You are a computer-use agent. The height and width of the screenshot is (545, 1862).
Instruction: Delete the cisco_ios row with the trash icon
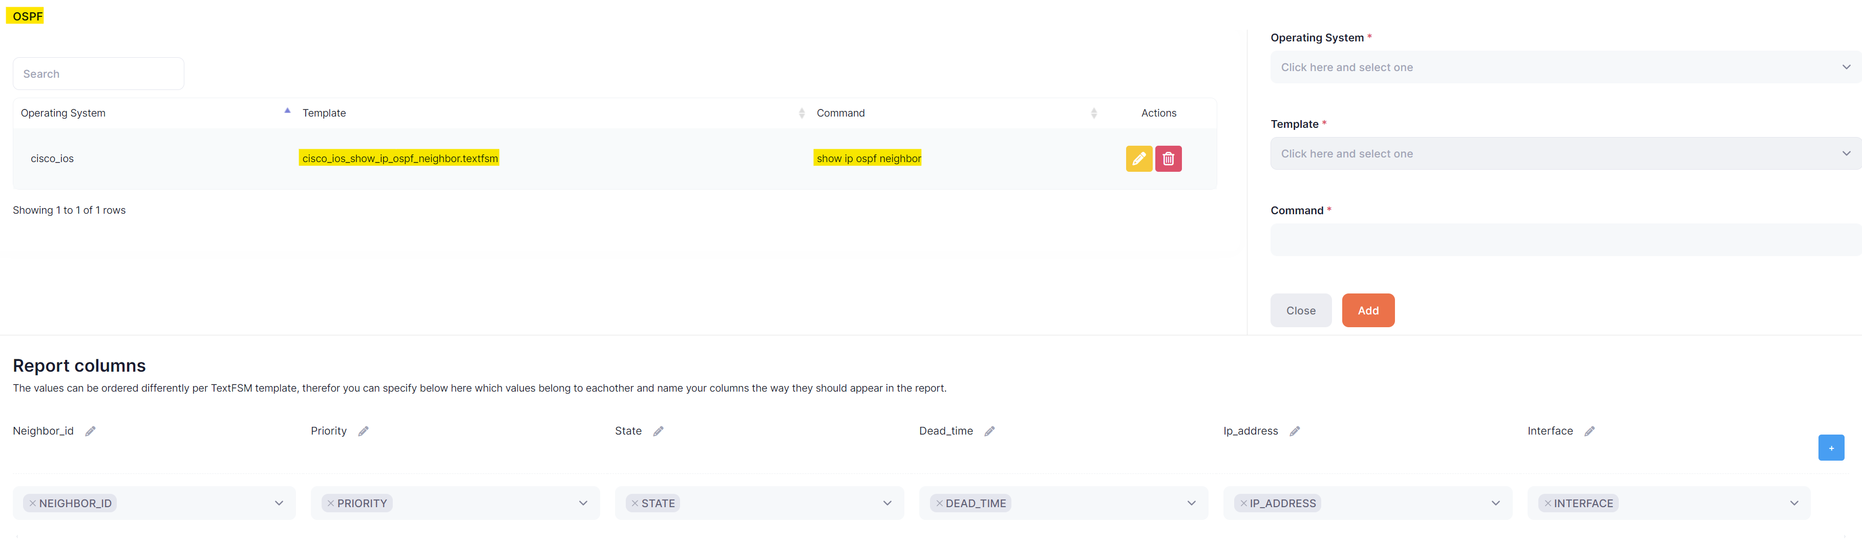click(x=1168, y=159)
